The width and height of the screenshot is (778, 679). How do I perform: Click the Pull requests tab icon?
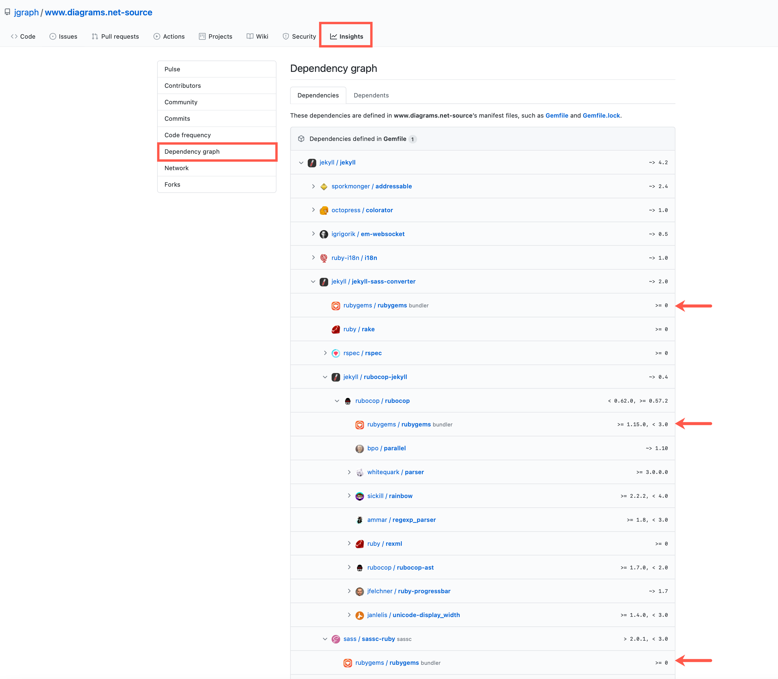(93, 36)
